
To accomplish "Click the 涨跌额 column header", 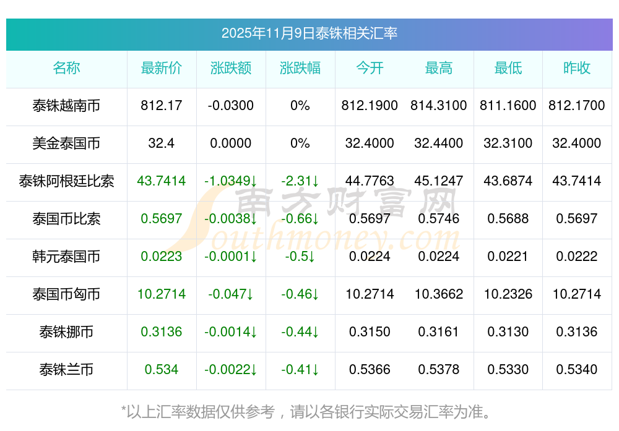I will [x=231, y=68].
